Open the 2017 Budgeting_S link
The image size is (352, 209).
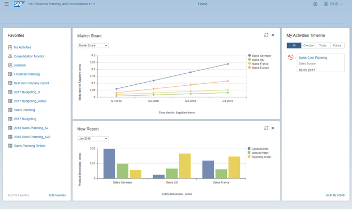[x=27, y=92]
